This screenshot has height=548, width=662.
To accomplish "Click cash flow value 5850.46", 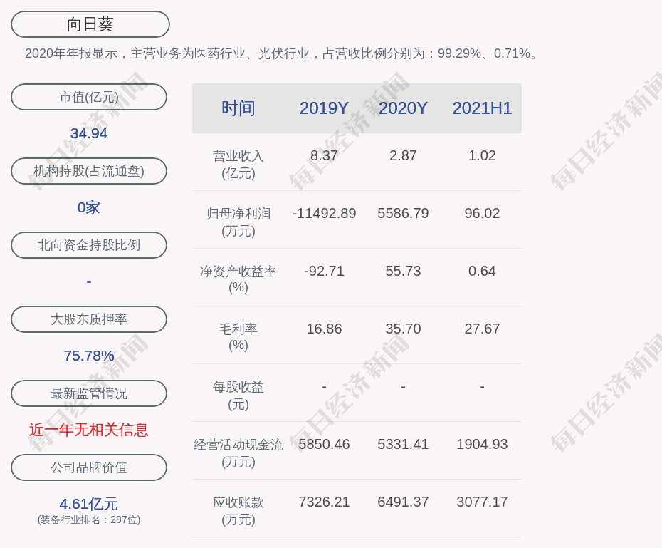I will pyautogui.click(x=324, y=444).
